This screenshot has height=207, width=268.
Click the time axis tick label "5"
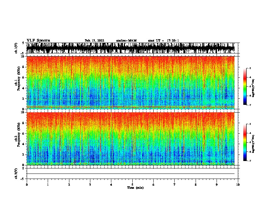coord(132,184)
